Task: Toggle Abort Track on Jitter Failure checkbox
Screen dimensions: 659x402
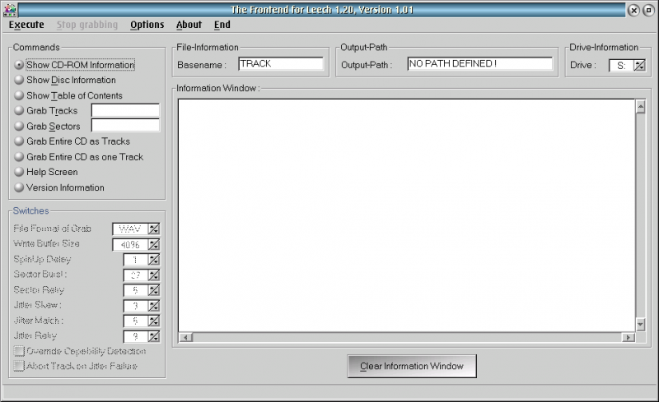Action: click(x=19, y=366)
